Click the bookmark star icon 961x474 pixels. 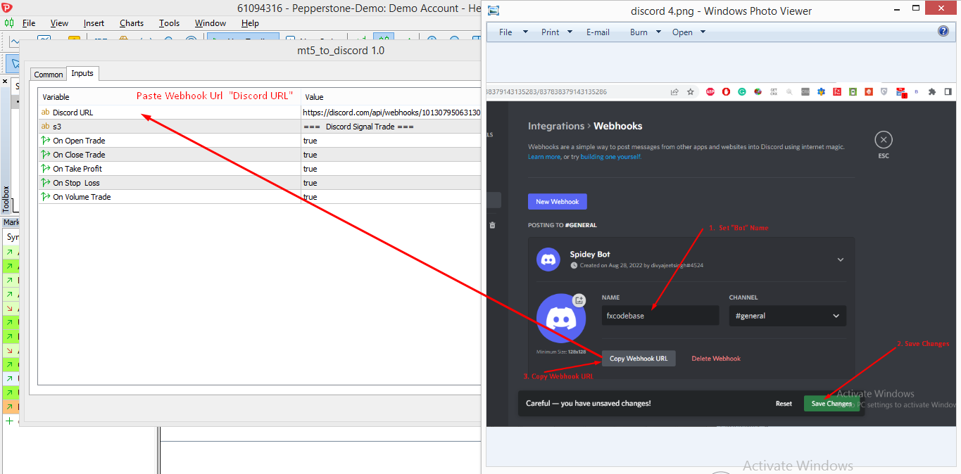[691, 91]
